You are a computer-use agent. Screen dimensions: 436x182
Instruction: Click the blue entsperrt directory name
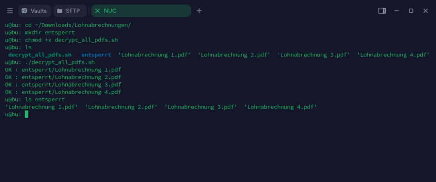coord(96,55)
